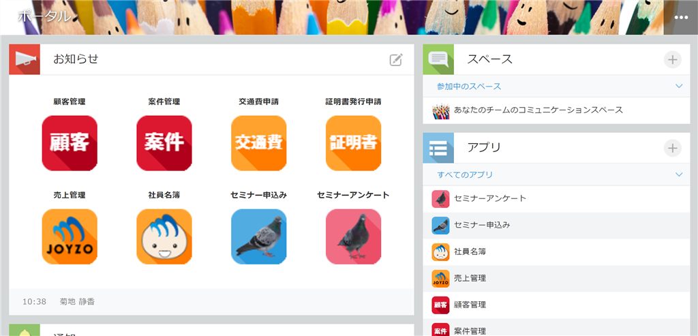Click the セミナーアンケート label above pink pigeon

pyautogui.click(x=354, y=195)
